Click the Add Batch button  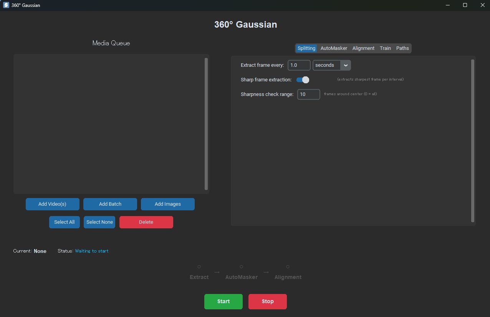[x=110, y=204]
